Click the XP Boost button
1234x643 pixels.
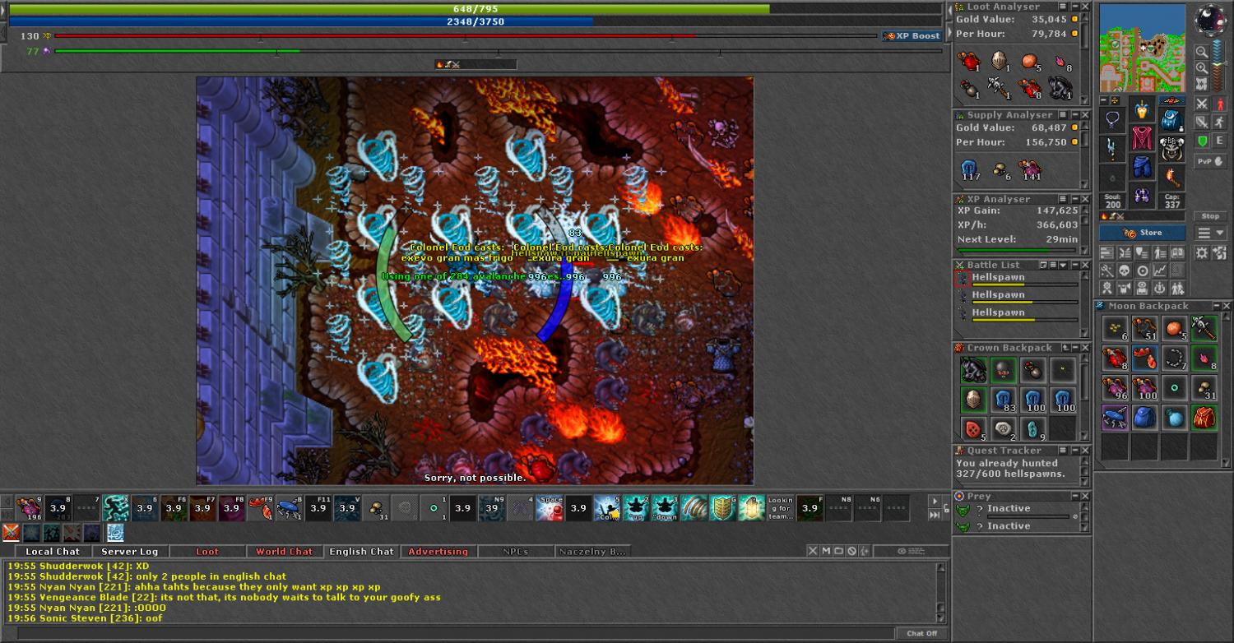click(912, 36)
